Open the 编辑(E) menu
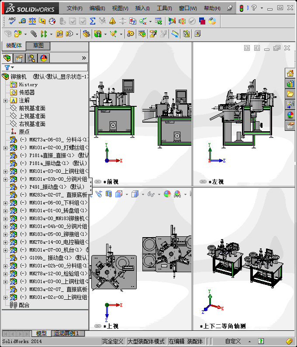 coord(97,8)
